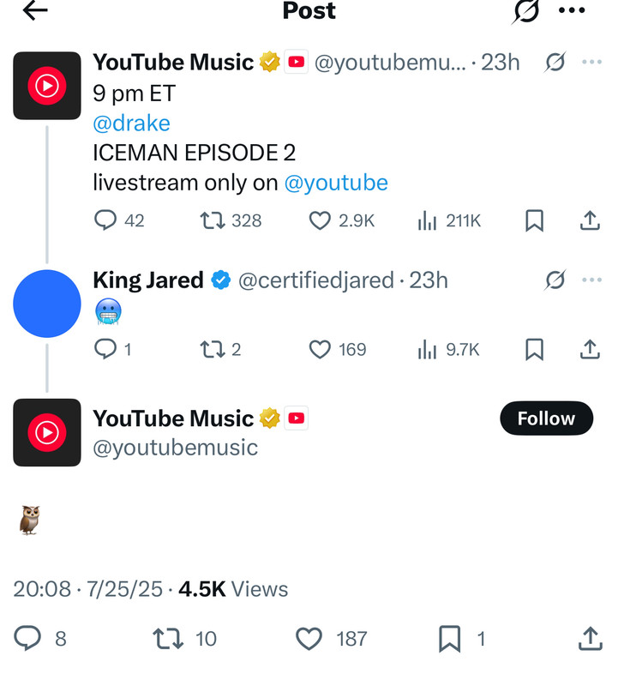Go back using the arrow icon
The width and height of the screenshot is (618, 686).
[35, 10]
